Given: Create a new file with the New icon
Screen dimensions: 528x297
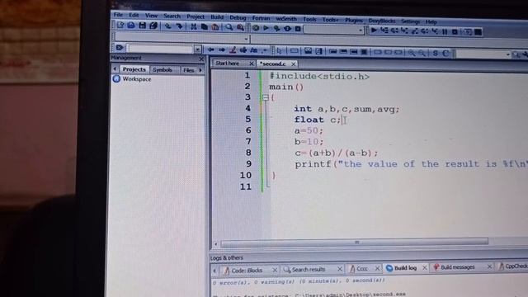Looking at the screenshot, I should click(120, 25).
